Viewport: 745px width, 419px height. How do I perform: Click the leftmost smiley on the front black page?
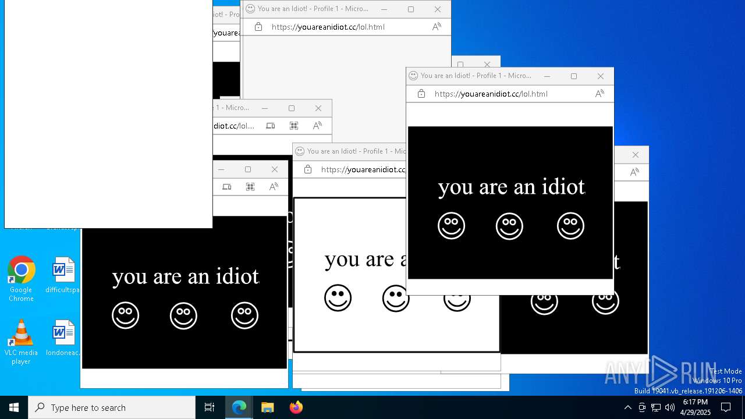pos(451,226)
